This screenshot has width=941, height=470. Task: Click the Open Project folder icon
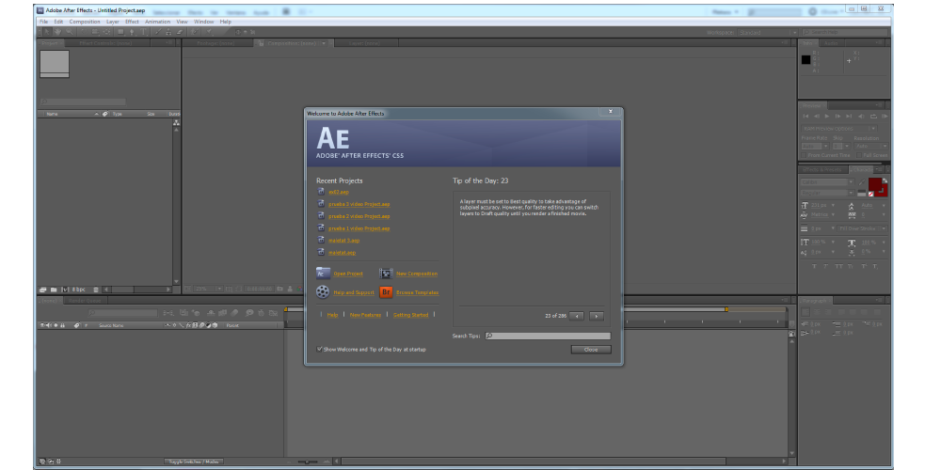[x=323, y=274]
